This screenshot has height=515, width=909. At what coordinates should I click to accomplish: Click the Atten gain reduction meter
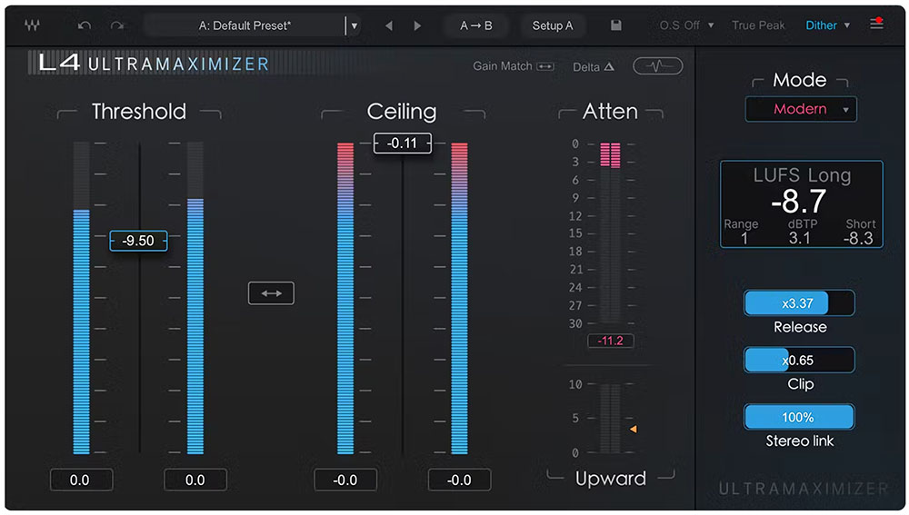coord(610,233)
